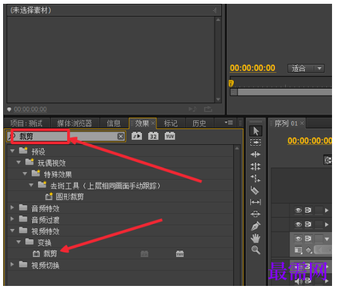Close the 效果 tab
339x291 pixels.
coord(153,123)
